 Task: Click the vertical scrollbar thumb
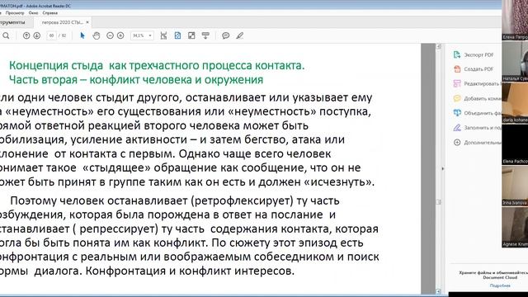(438, 201)
